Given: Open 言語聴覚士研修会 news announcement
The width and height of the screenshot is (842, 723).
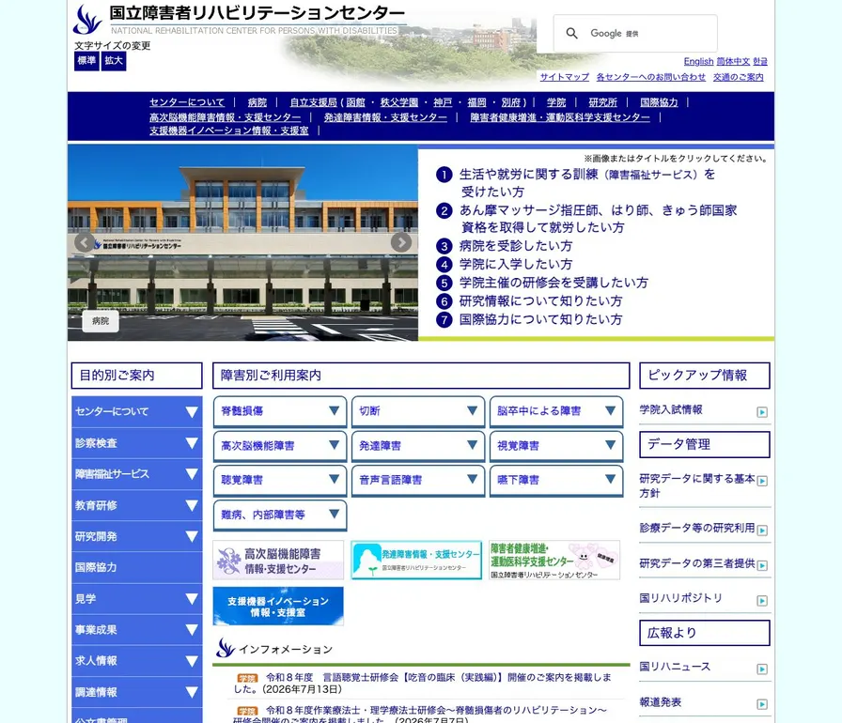Looking at the screenshot, I should 423,684.
